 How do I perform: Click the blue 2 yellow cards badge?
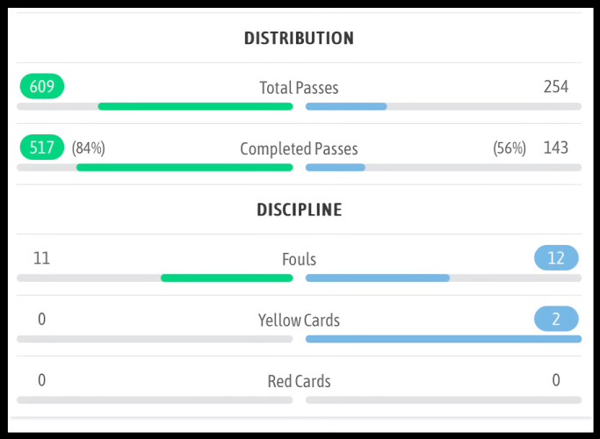click(555, 320)
